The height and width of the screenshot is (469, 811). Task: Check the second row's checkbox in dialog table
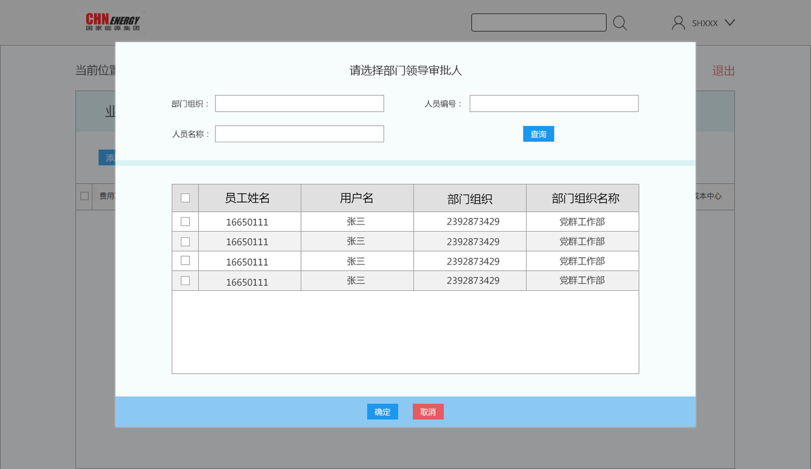pyautogui.click(x=185, y=241)
